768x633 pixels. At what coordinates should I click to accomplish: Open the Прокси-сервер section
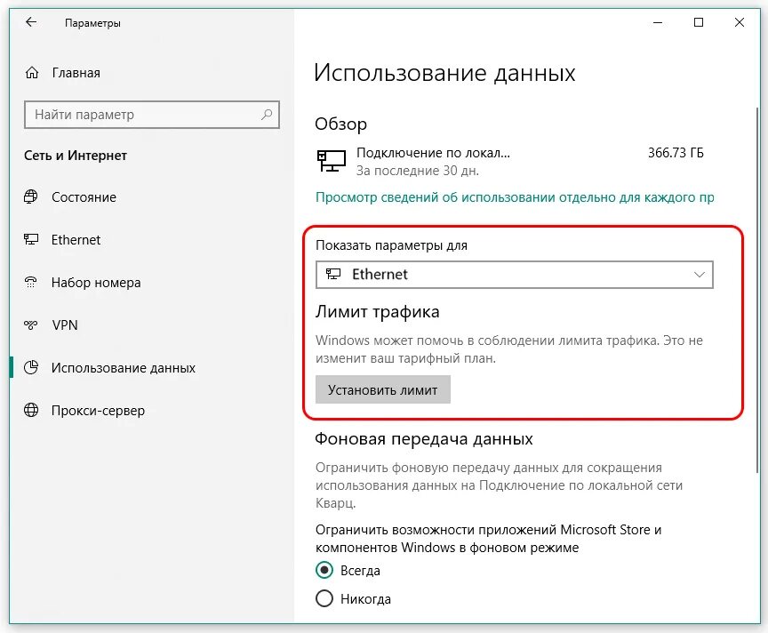pos(98,410)
